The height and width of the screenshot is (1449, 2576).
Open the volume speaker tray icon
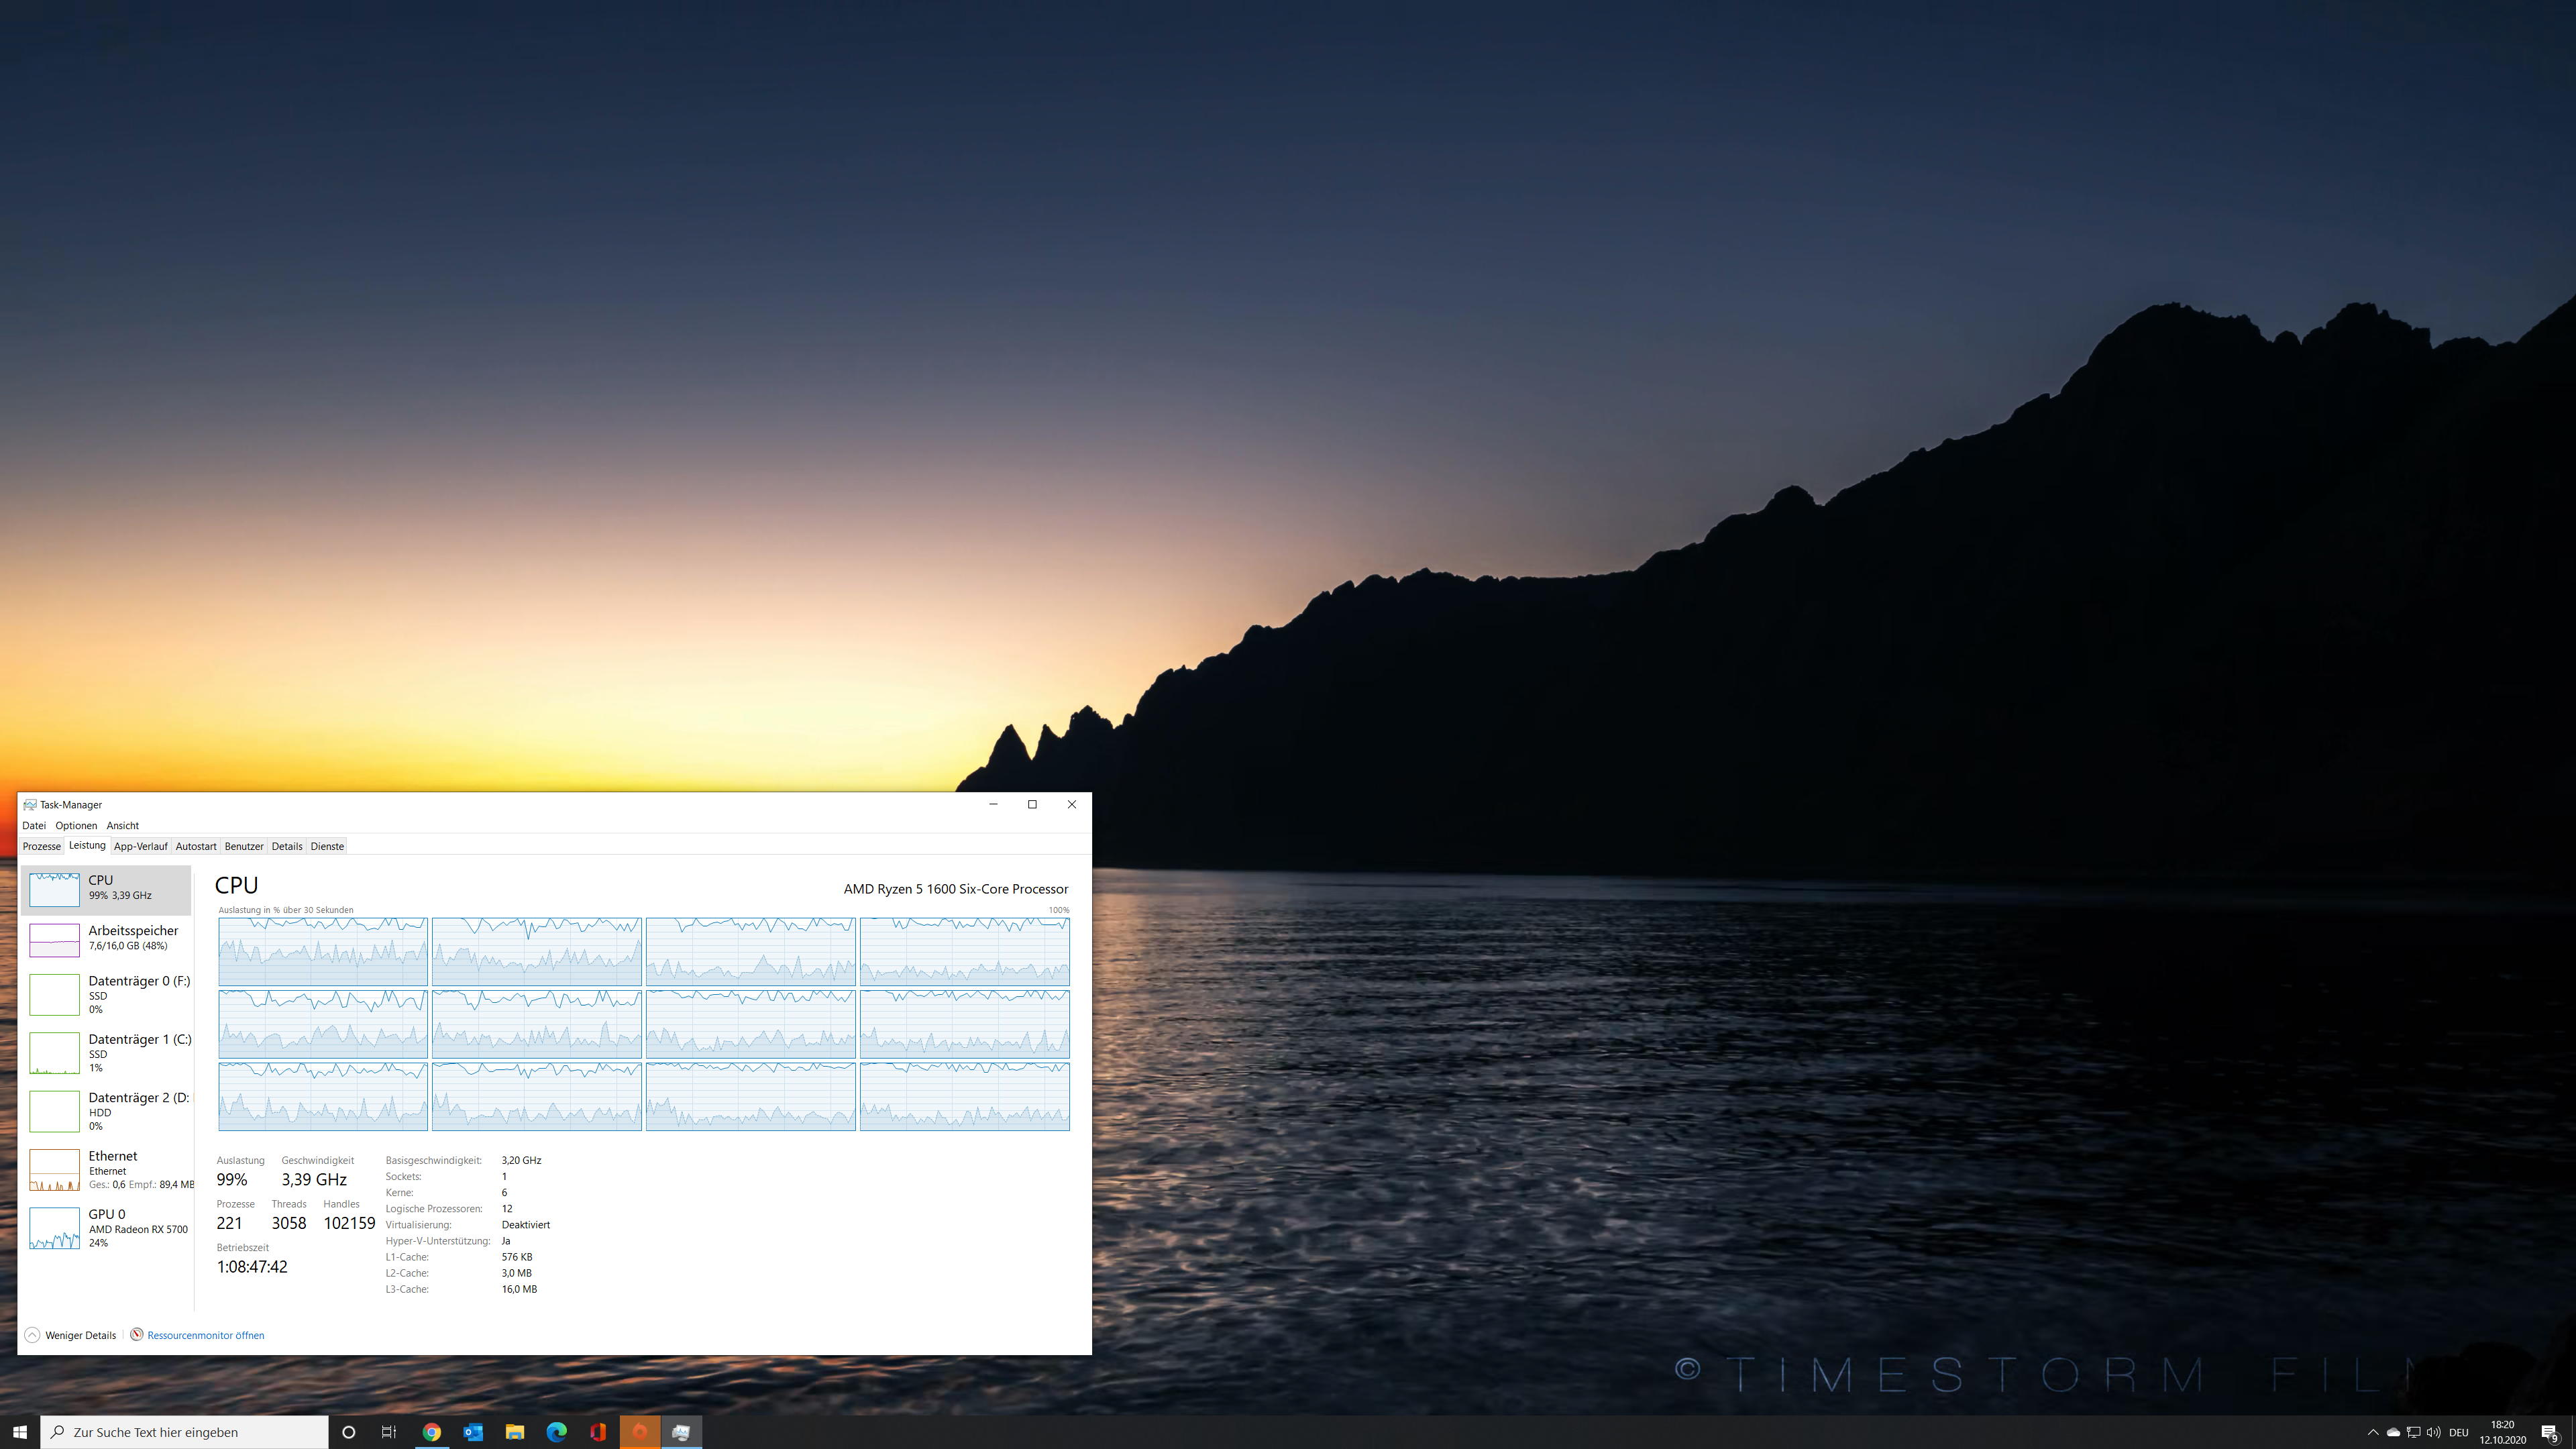[2433, 1432]
